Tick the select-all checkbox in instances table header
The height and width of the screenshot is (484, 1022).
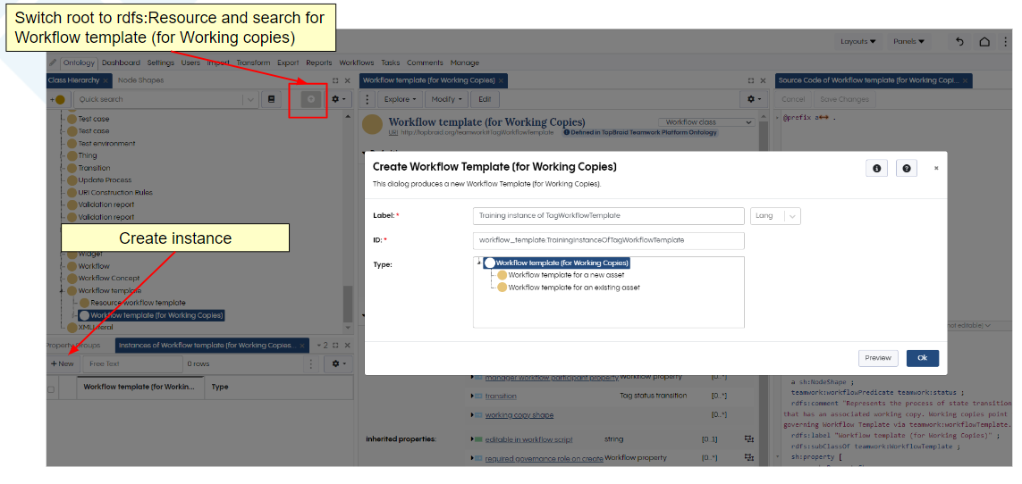tap(52, 389)
